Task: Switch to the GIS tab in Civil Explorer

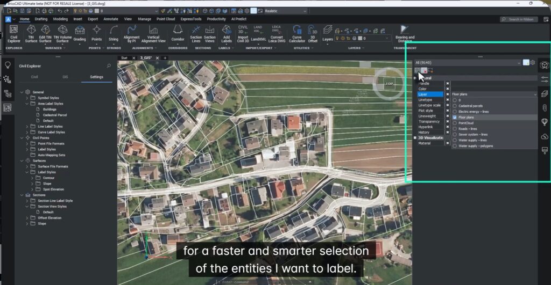Action: click(x=65, y=77)
